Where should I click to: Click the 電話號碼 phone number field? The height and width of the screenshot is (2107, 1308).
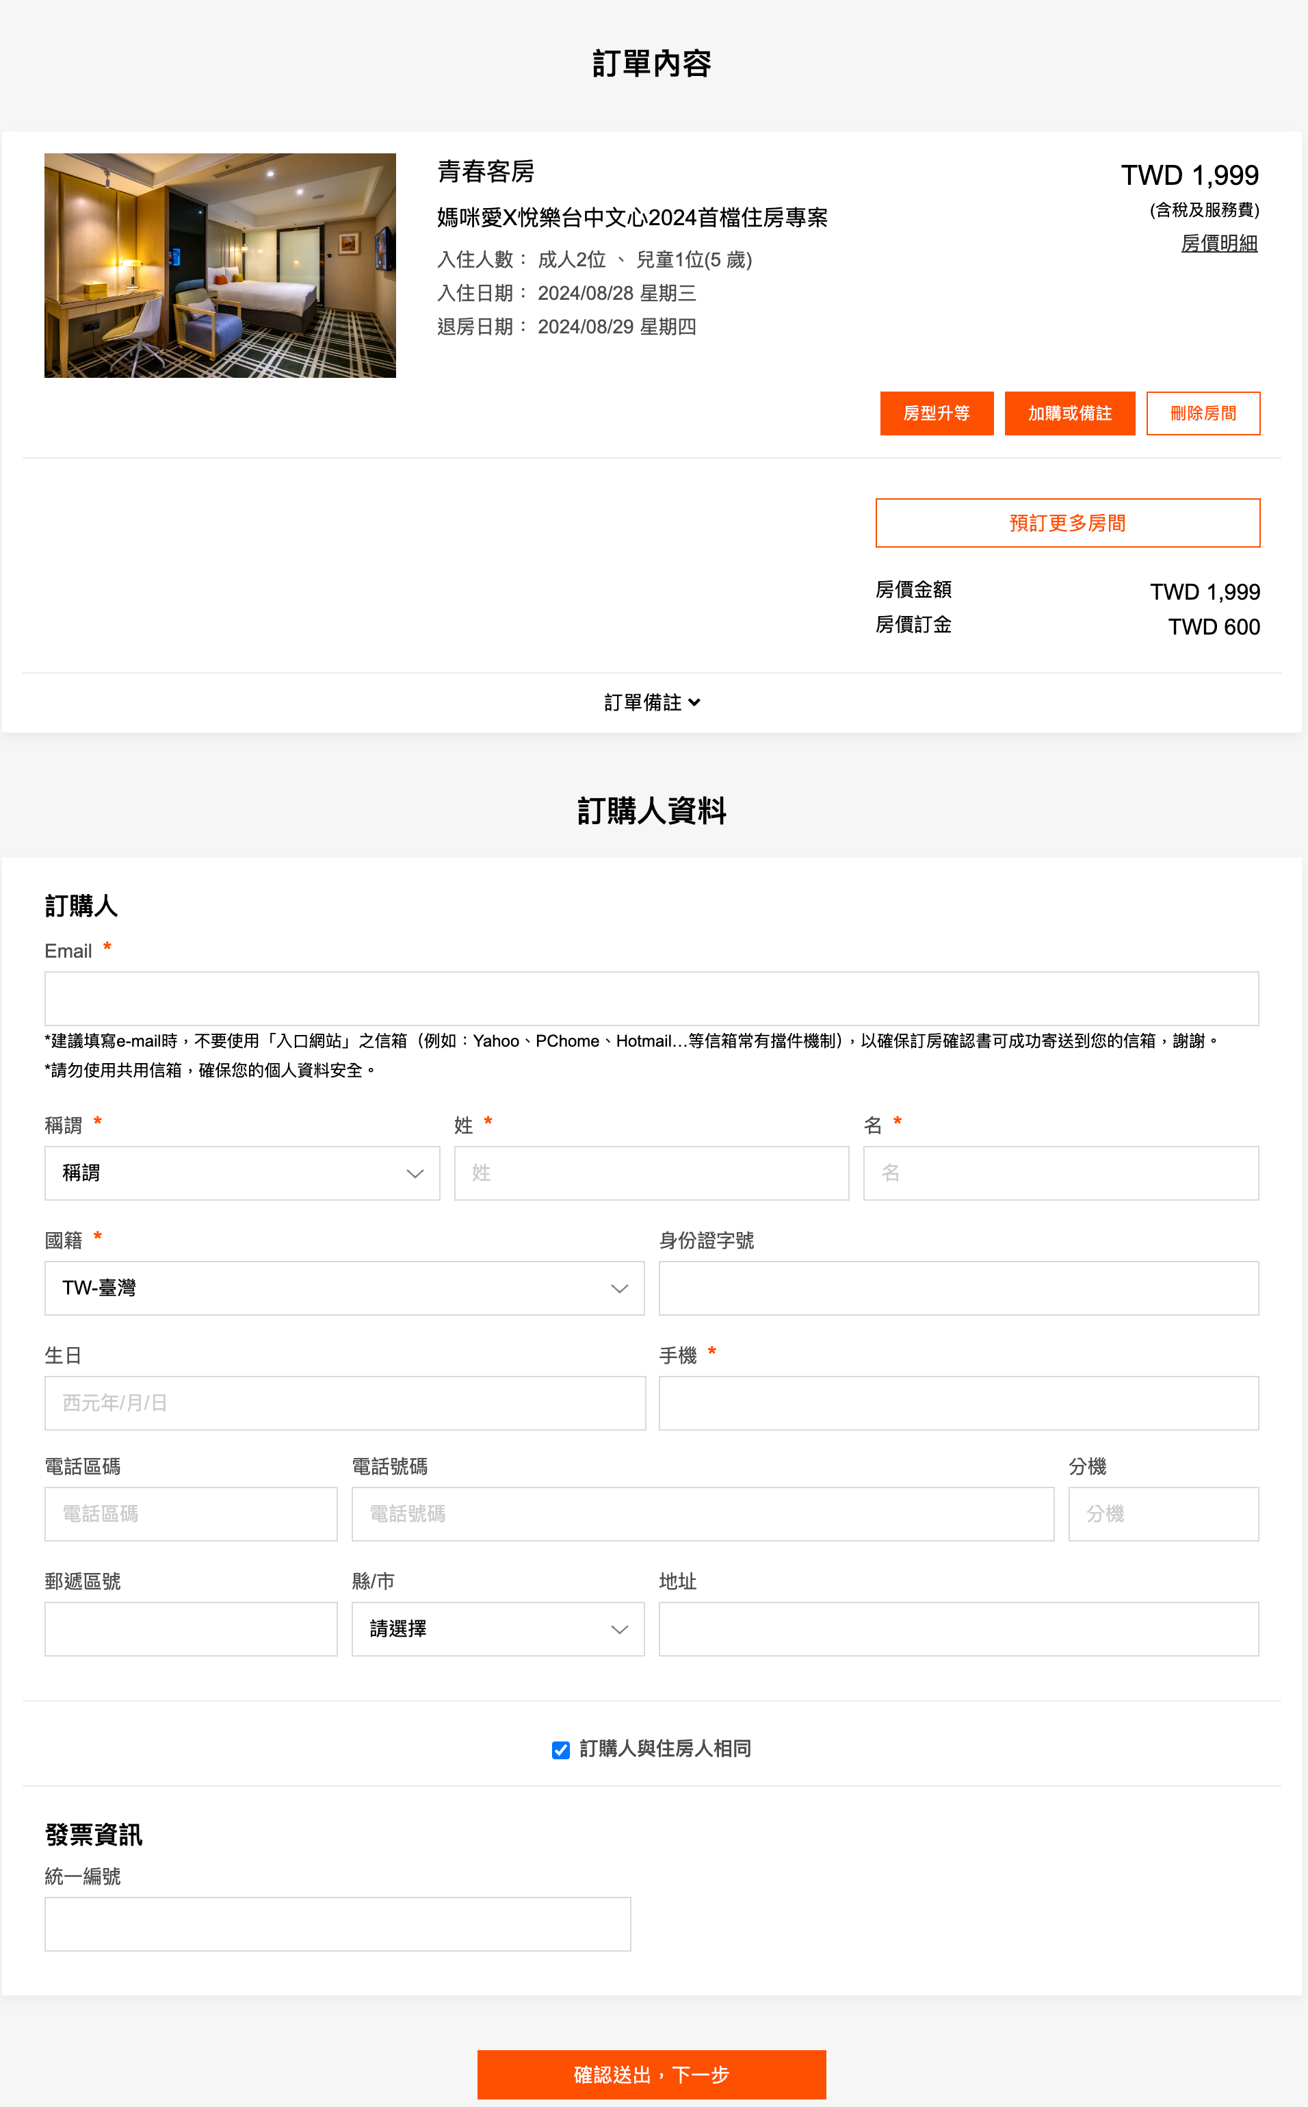tap(702, 1513)
